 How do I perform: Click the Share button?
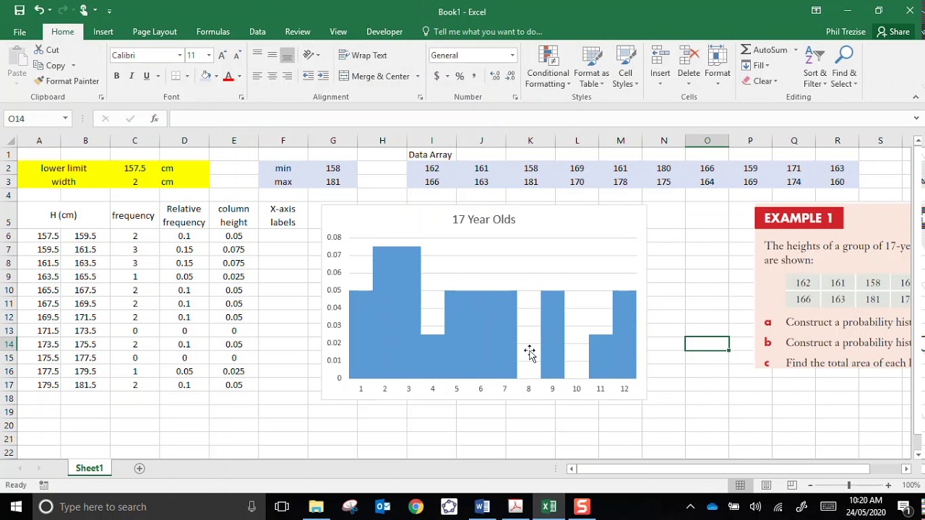point(893,32)
